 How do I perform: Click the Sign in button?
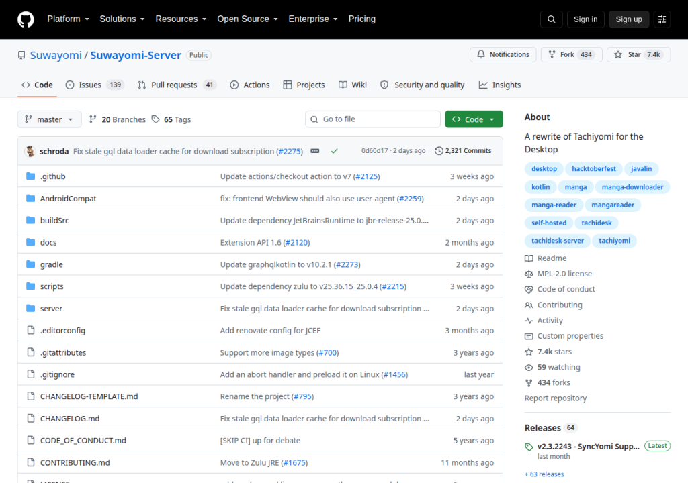pyautogui.click(x=585, y=19)
